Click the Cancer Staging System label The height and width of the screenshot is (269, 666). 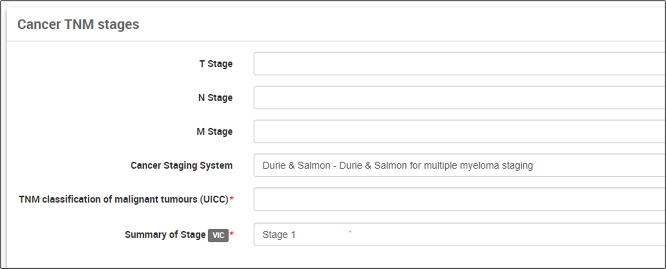click(x=181, y=165)
